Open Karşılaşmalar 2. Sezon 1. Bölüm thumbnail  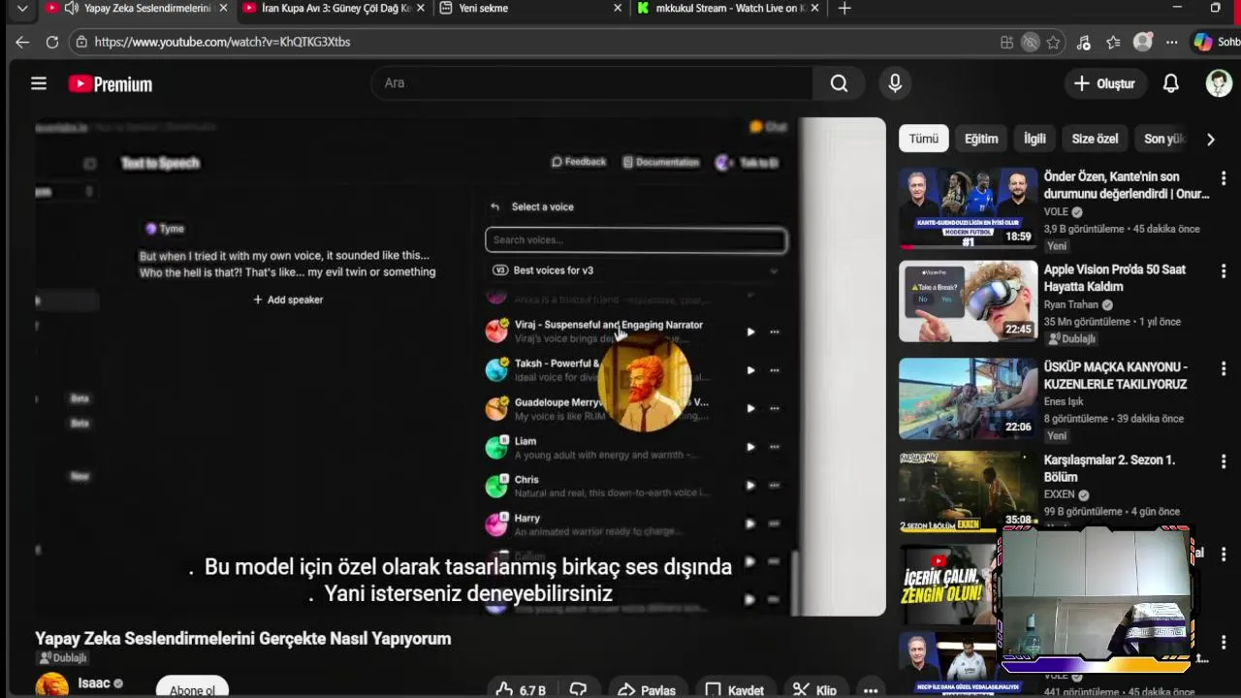[x=968, y=491]
